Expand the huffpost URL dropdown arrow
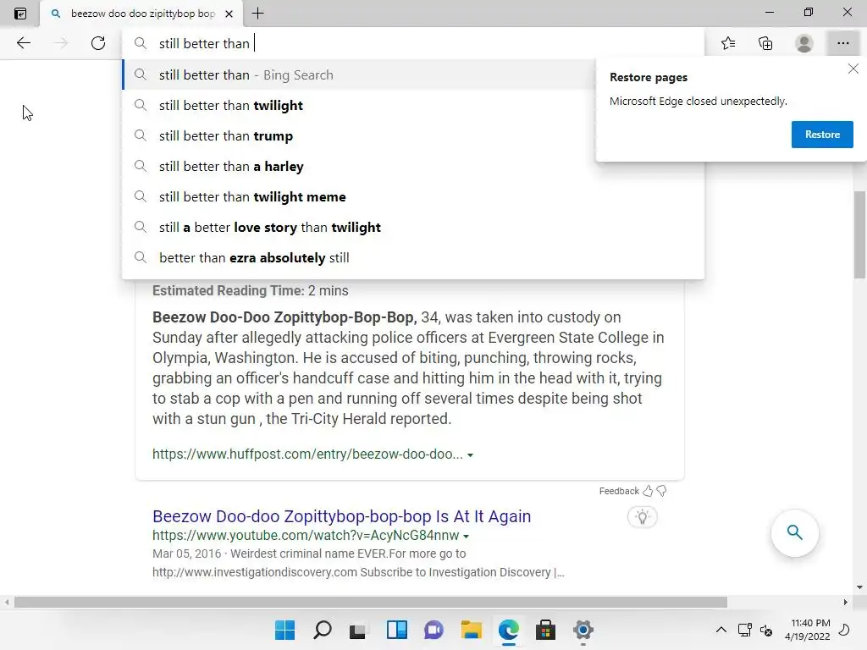867x650 pixels. tap(470, 454)
